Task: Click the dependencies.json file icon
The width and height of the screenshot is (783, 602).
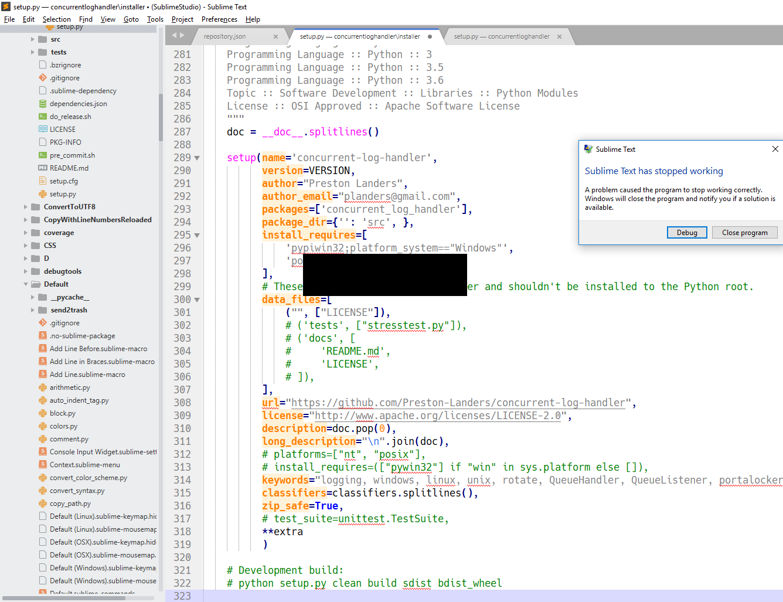Action: (x=43, y=104)
